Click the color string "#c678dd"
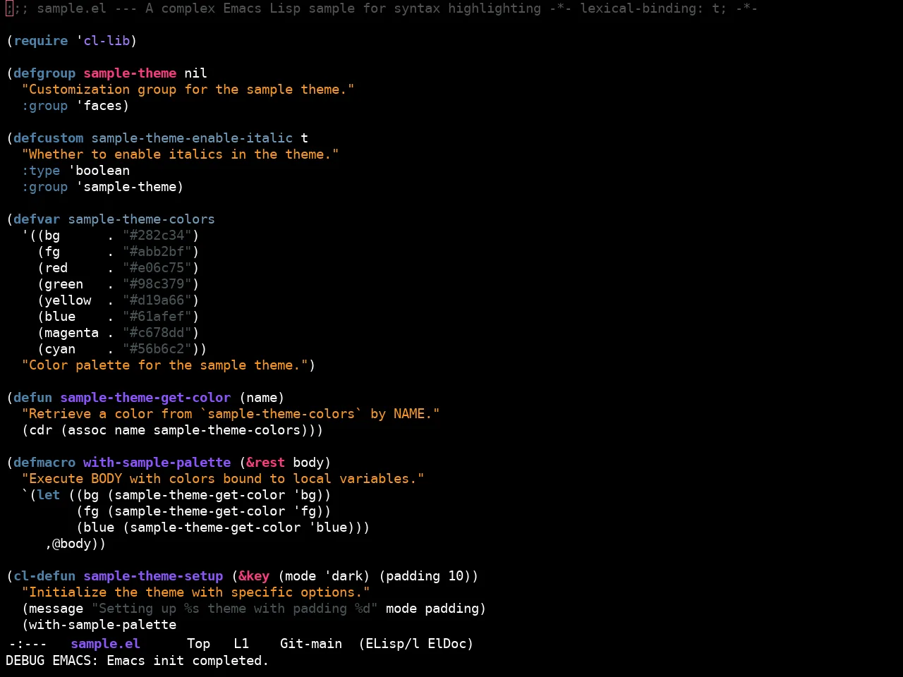Screen dimensions: 903x677 click(157, 333)
